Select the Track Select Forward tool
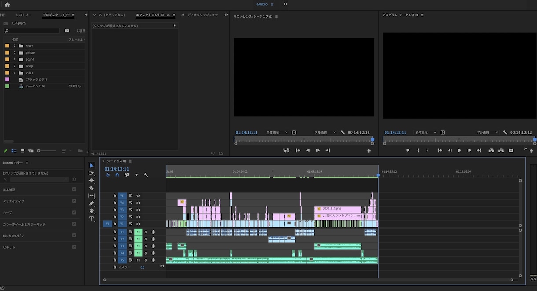 tap(92, 173)
